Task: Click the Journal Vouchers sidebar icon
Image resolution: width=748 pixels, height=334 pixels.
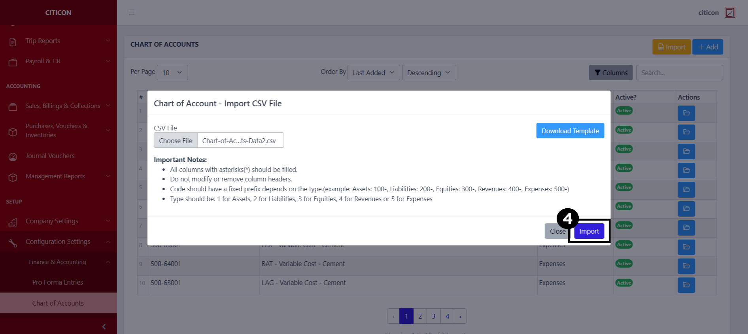Action: point(13,157)
